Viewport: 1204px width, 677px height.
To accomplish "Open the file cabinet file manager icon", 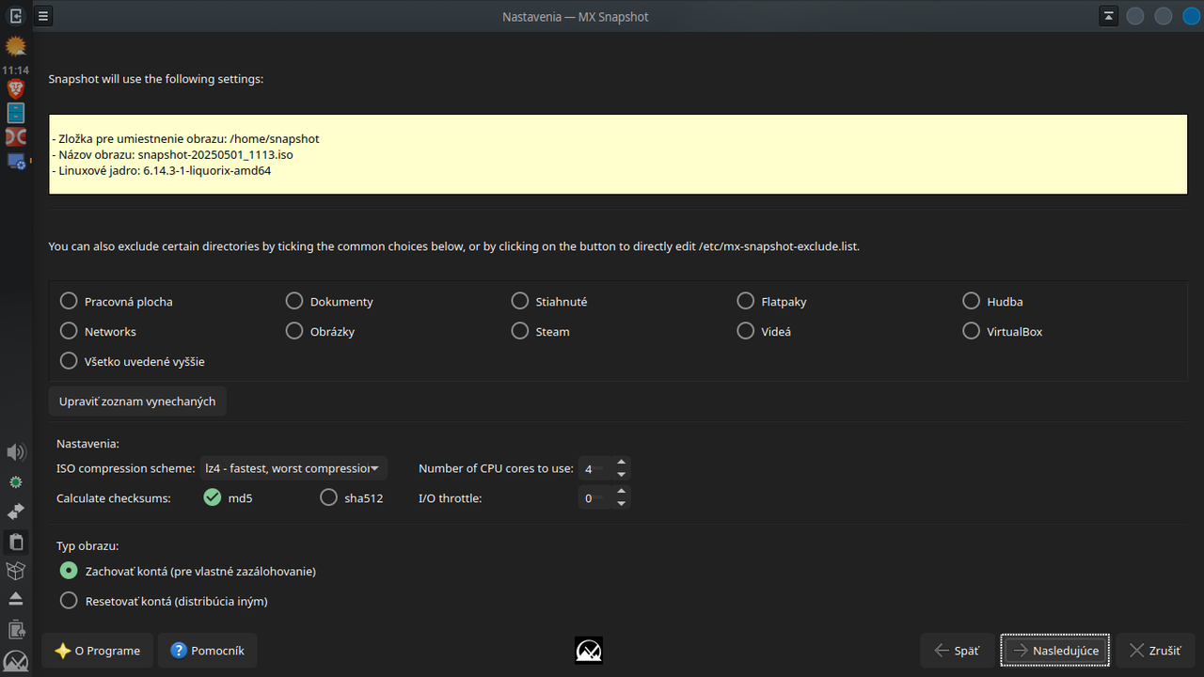I will pyautogui.click(x=15, y=113).
